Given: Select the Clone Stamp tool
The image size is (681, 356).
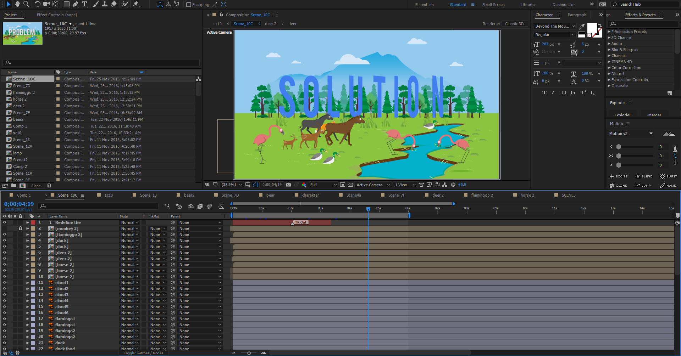Looking at the screenshot, I should pyautogui.click(x=105, y=4).
